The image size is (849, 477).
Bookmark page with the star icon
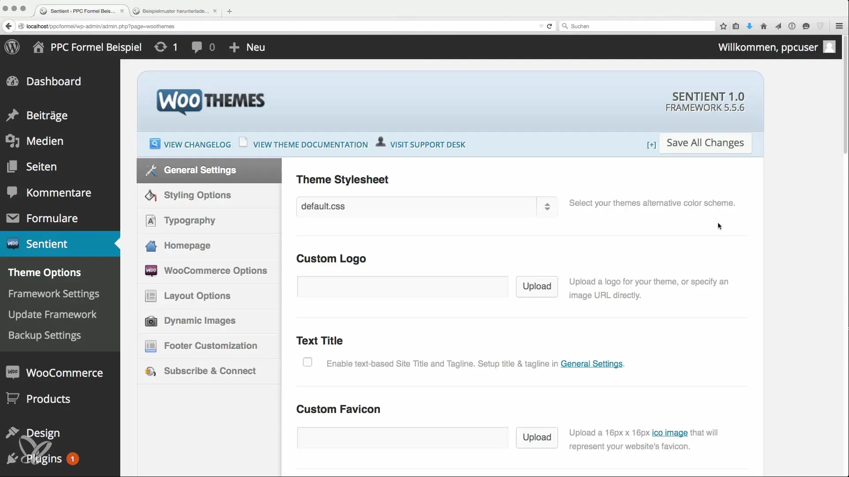(x=723, y=26)
